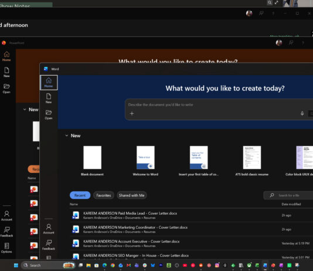Click the PowerPoint logo in its title bar

pyautogui.click(x=4, y=43)
